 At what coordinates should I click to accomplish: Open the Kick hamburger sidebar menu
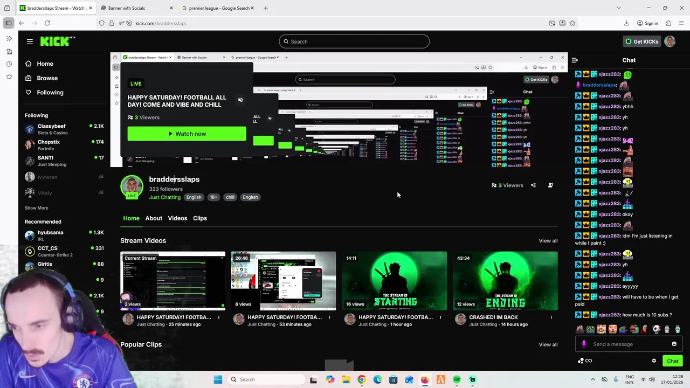pyautogui.click(x=30, y=41)
